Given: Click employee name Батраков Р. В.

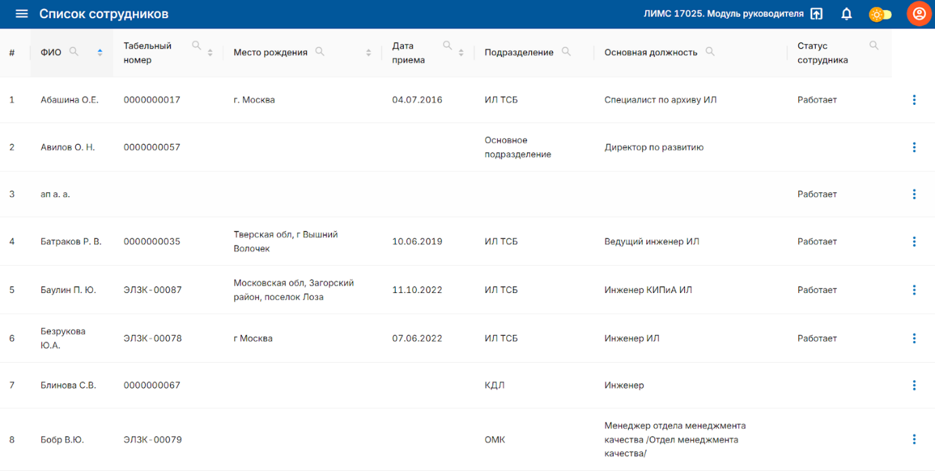Looking at the screenshot, I should click(71, 242).
